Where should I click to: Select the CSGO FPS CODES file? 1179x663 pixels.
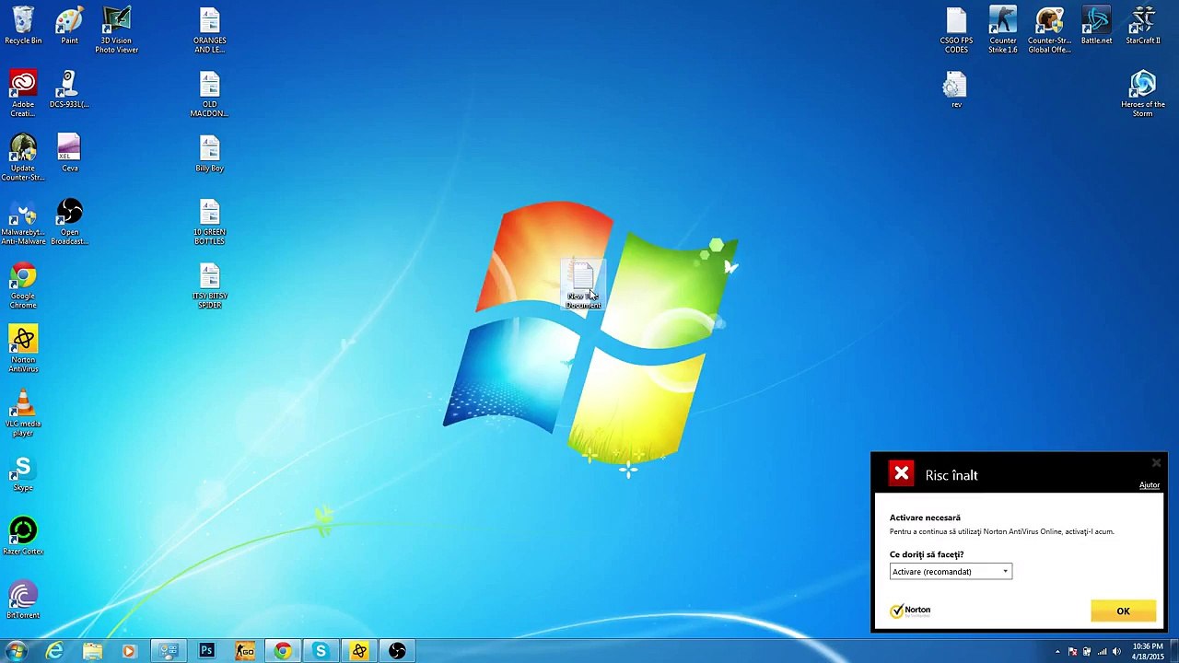click(956, 30)
